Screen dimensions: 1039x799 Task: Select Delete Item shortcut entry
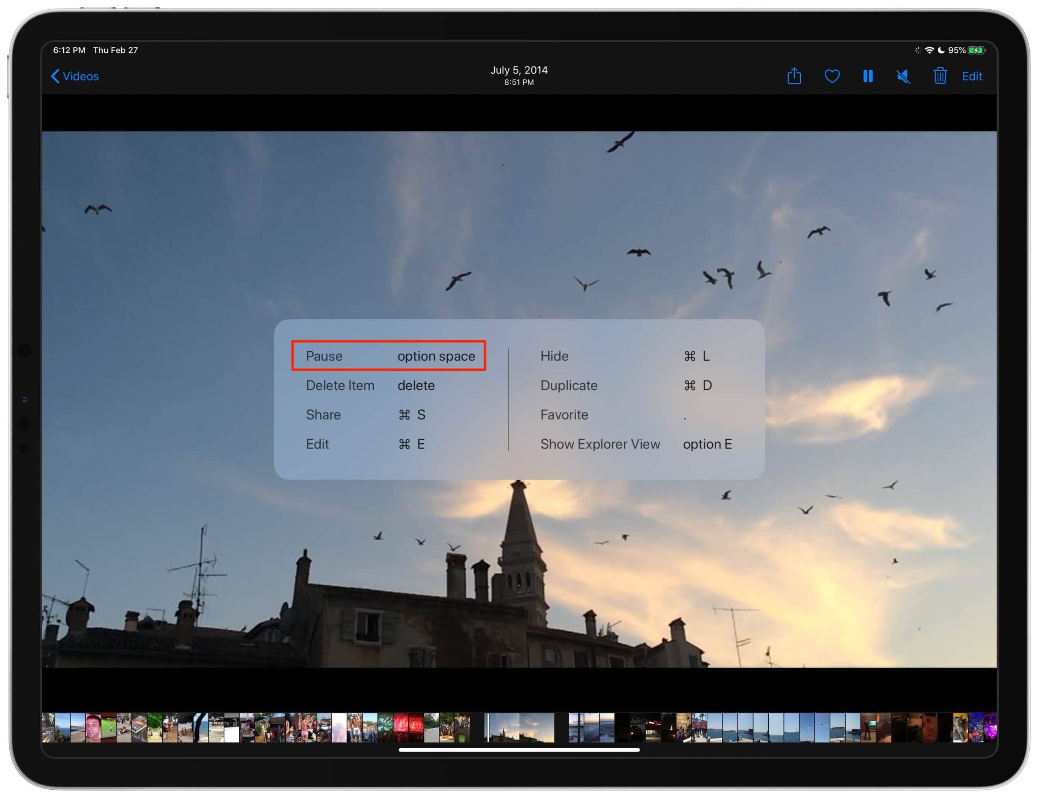tap(370, 385)
